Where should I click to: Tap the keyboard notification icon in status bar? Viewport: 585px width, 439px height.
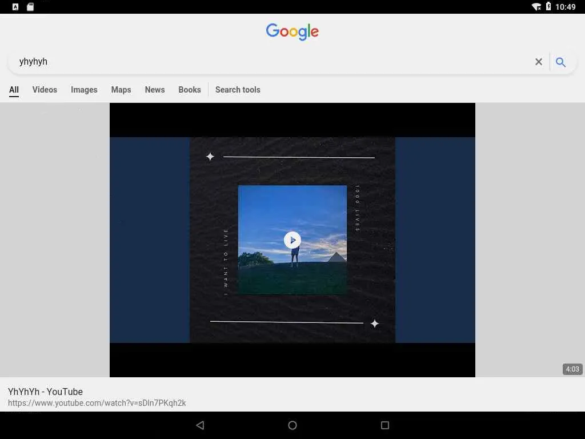point(15,7)
